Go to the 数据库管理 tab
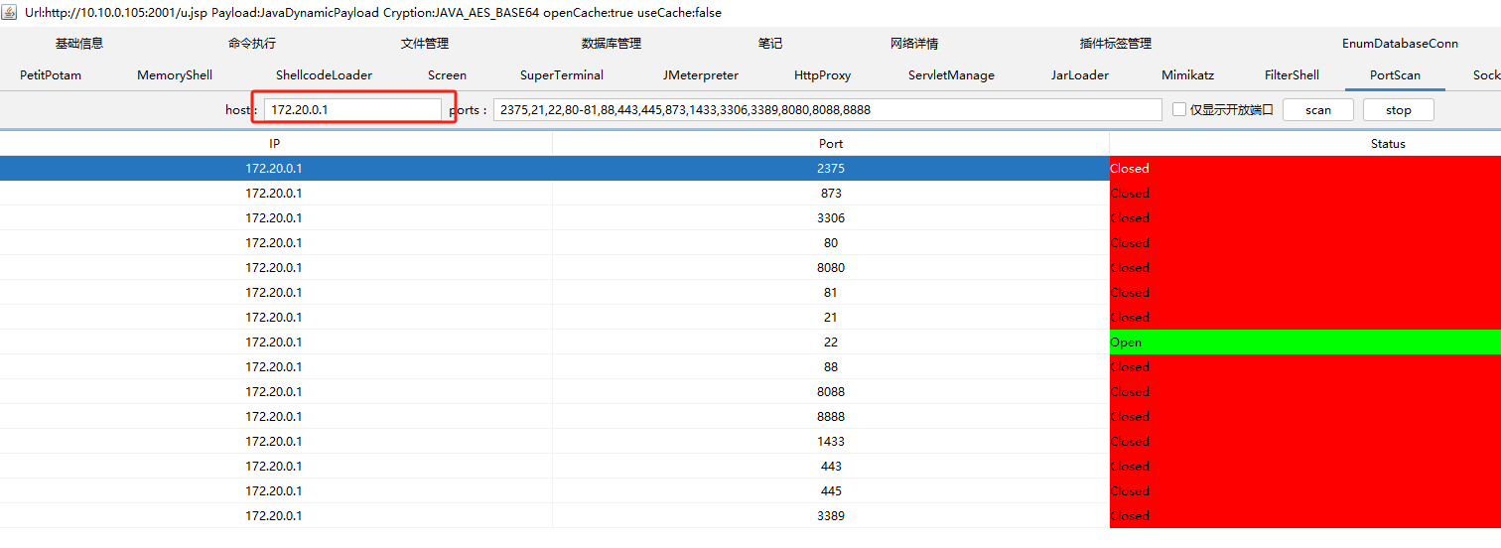Viewport: 1501px width, 548px height. [x=612, y=44]
